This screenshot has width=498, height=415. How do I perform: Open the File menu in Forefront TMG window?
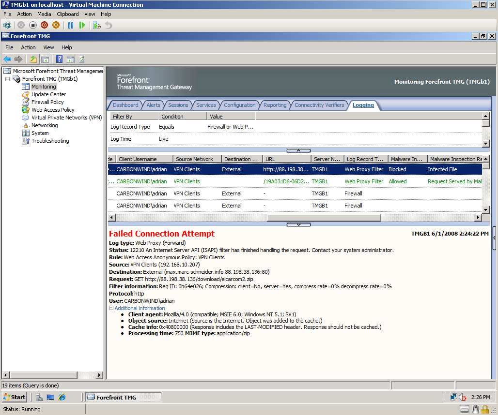click(x=9, y=47)
